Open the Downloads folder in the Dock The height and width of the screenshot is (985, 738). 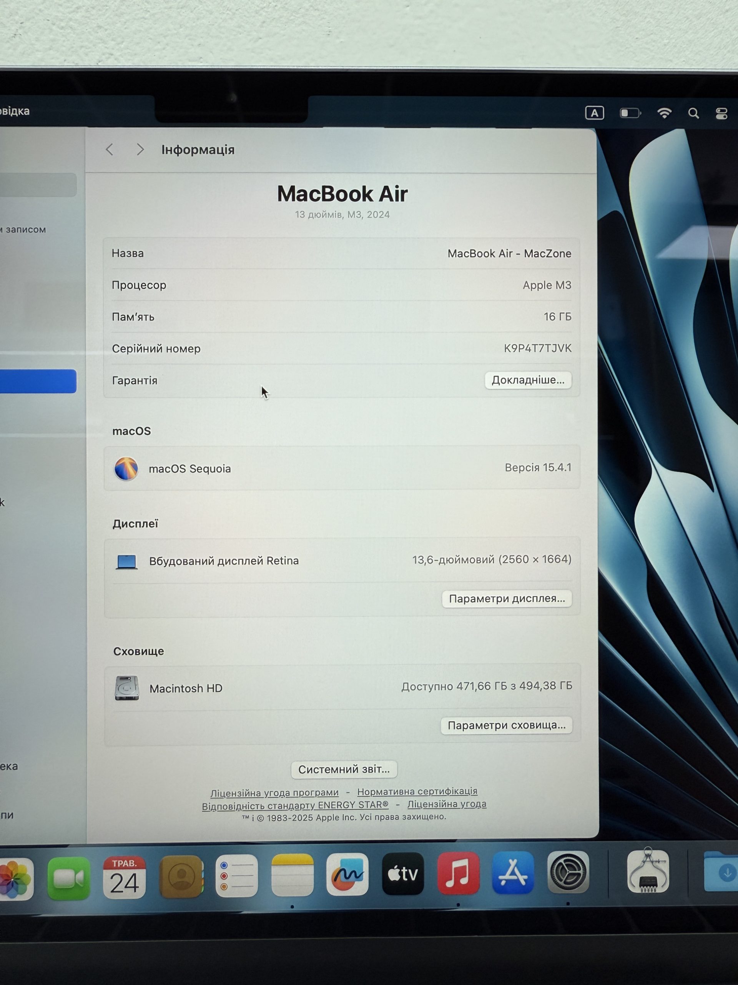tap(721, 871)
